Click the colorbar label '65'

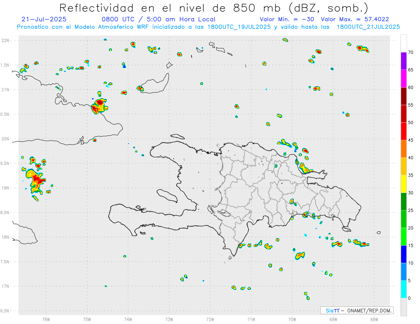click(411, 70)
